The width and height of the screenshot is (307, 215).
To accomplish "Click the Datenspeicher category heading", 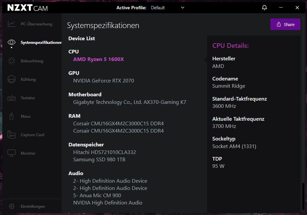I will [86, 145].
